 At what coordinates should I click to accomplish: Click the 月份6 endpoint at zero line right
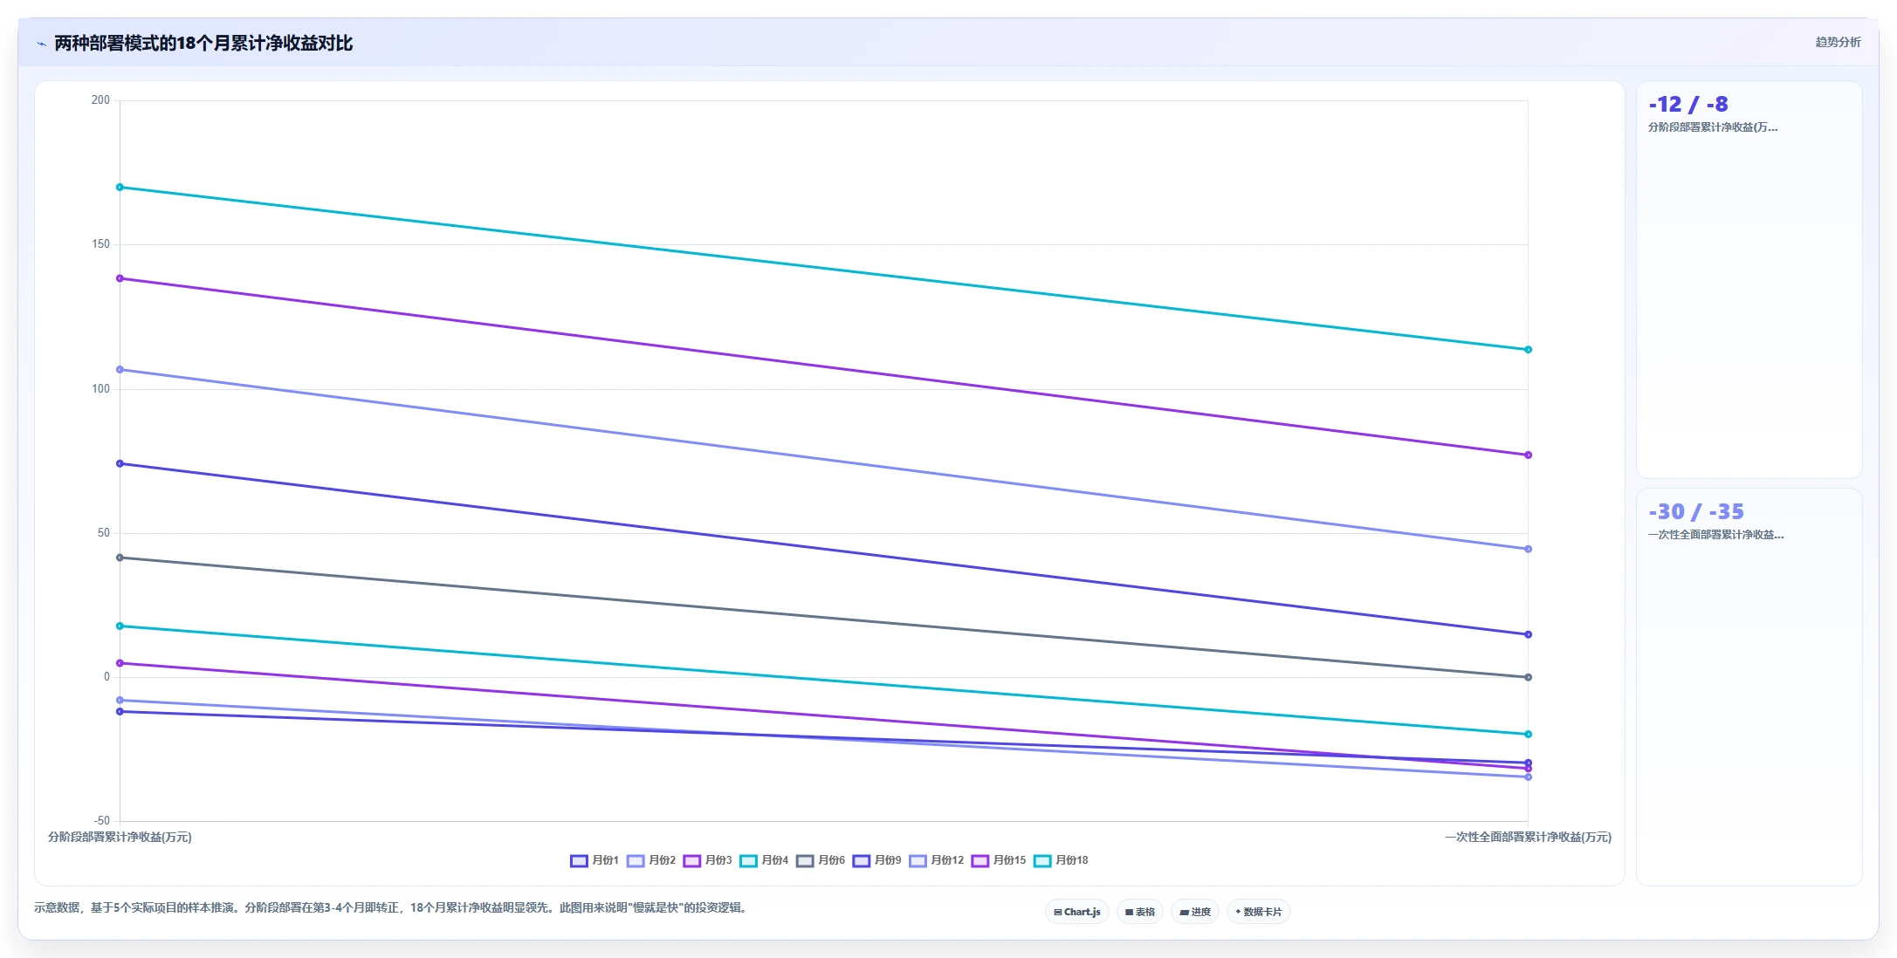(x=1528, y=677)
